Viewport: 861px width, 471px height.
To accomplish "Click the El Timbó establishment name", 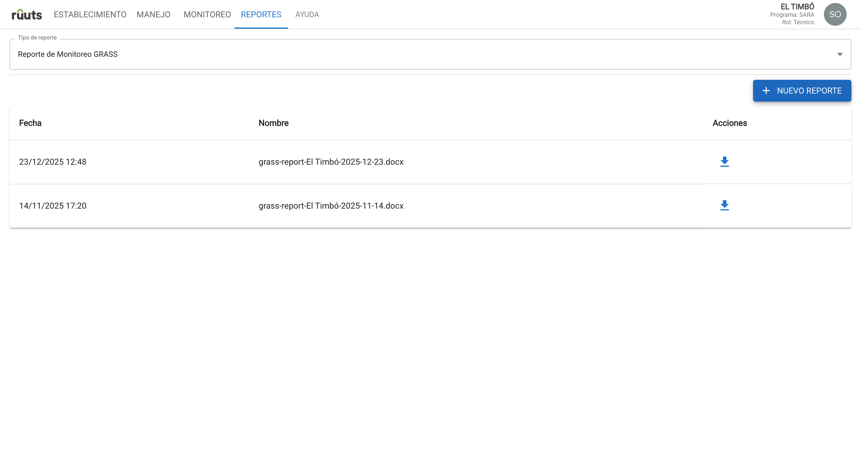I will (797, 6).
